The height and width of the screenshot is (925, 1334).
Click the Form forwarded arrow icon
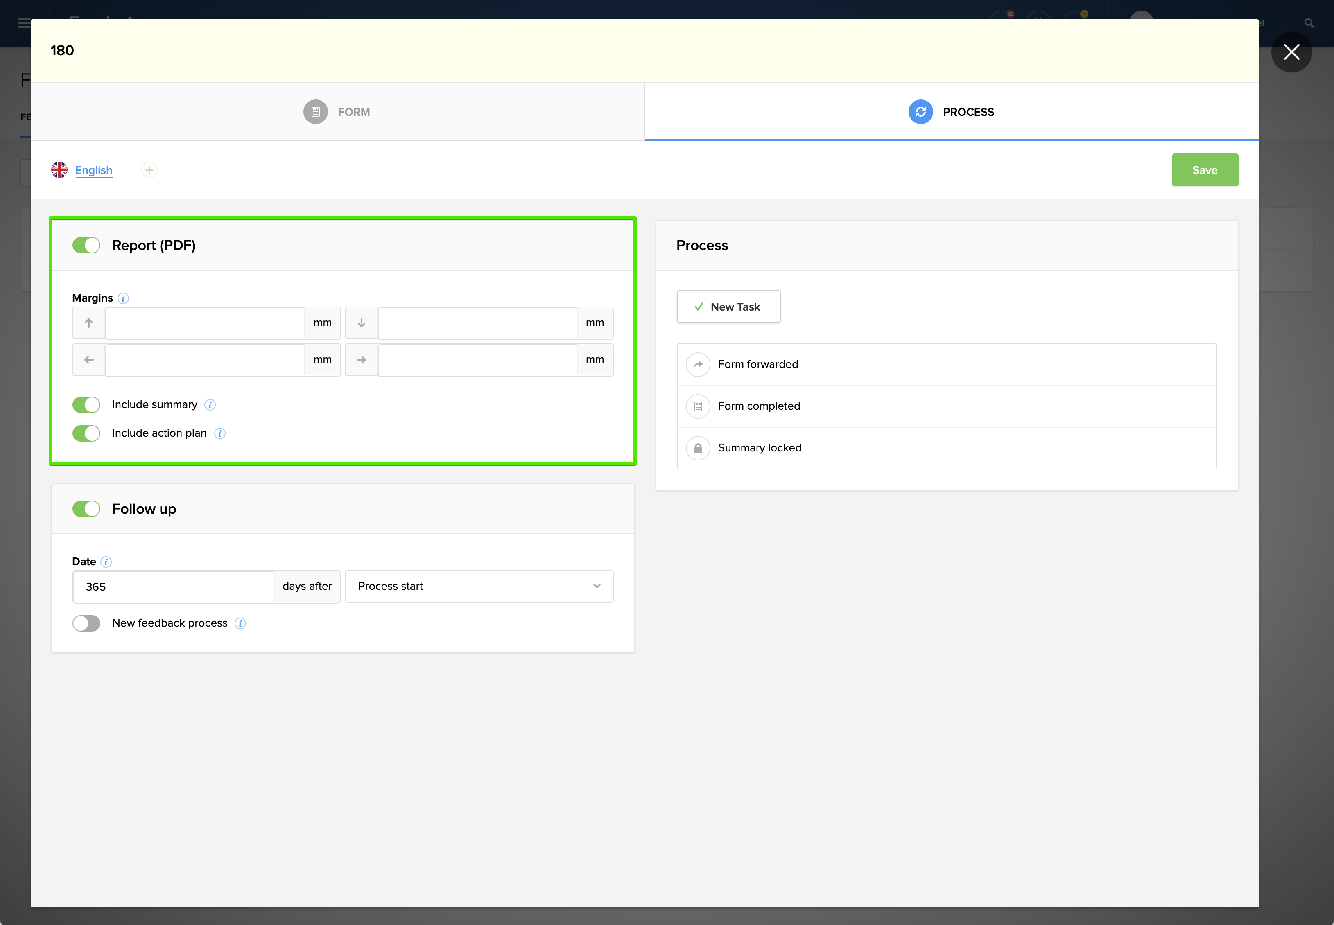tap(697, 365)
